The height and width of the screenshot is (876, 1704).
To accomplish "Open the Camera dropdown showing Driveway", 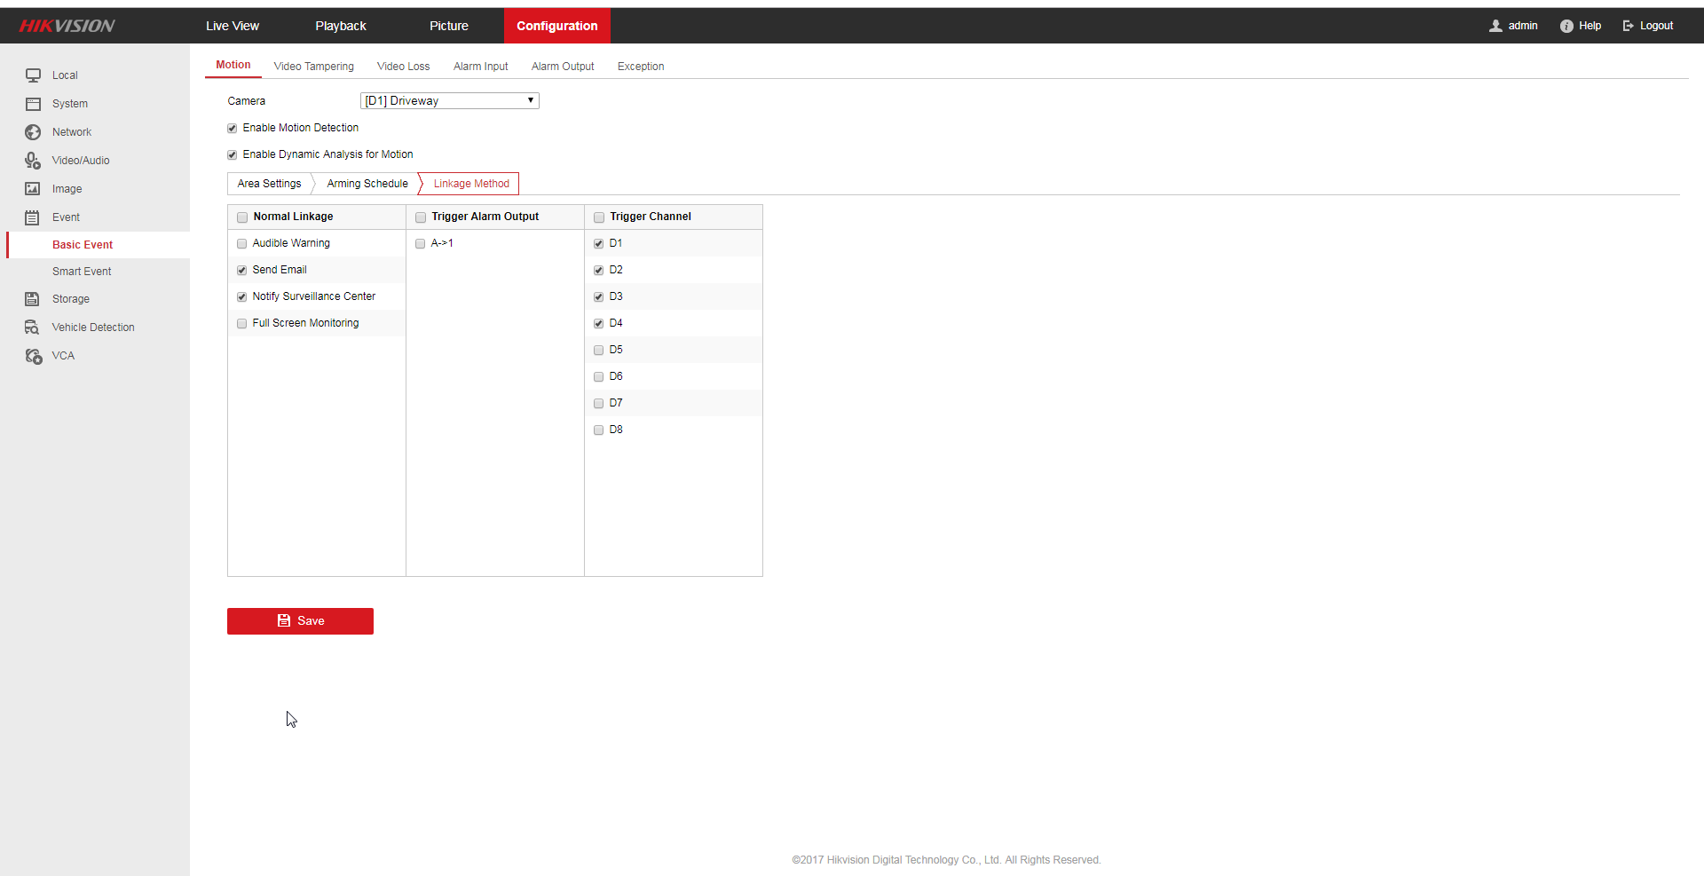I will click(449, 101).
